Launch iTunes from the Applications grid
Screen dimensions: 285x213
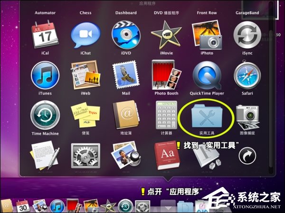pos(45,75)
